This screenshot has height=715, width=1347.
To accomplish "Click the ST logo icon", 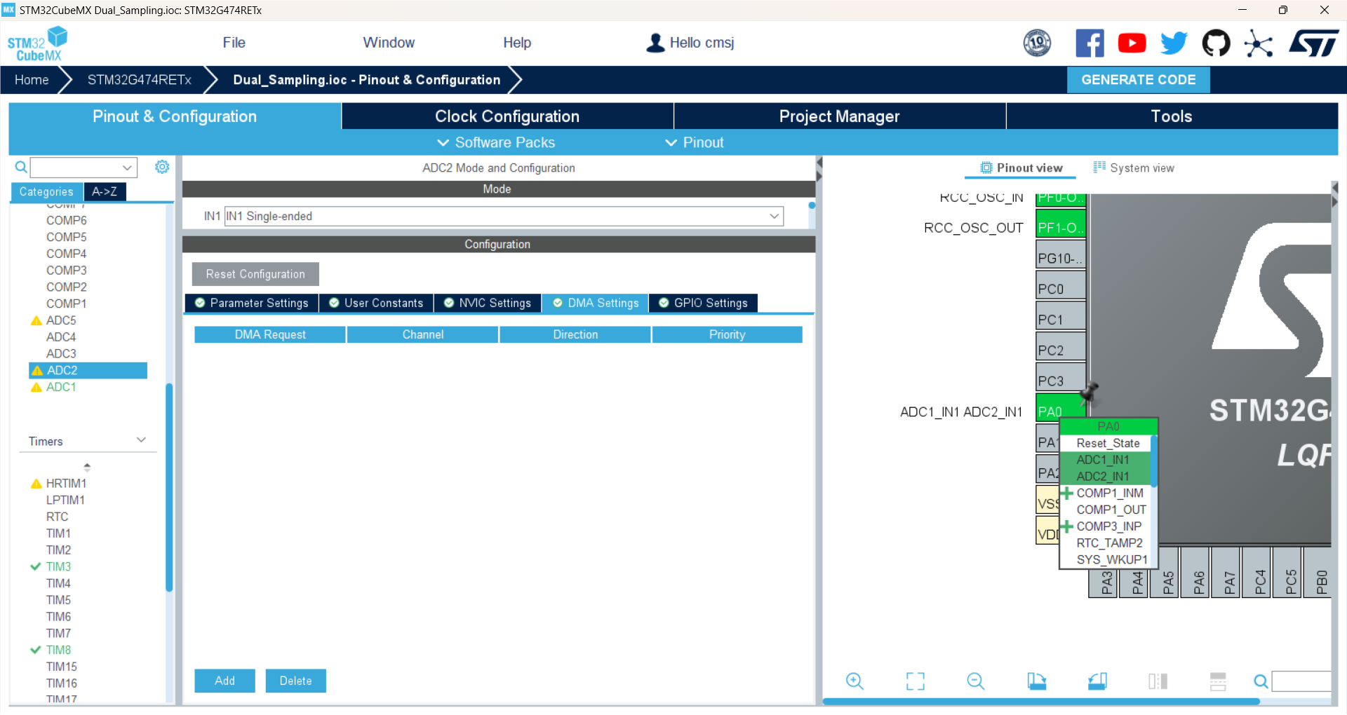I will [x=1314, y=43].
